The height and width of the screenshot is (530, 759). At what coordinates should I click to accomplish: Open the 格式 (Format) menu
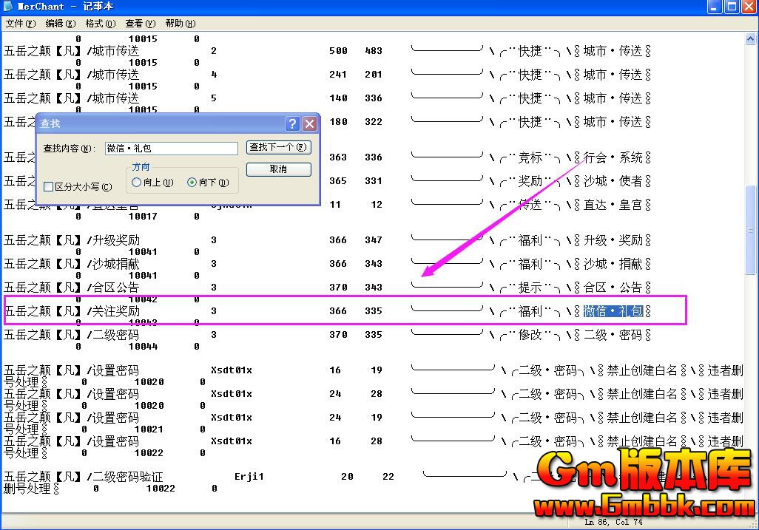(100, 24)
